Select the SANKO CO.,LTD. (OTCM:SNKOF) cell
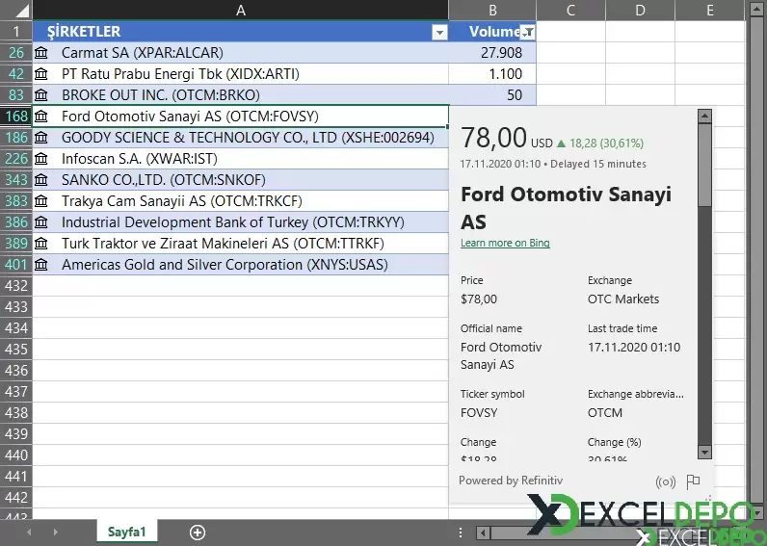Screen dimensions: 767x546 [x=240, y=180]
